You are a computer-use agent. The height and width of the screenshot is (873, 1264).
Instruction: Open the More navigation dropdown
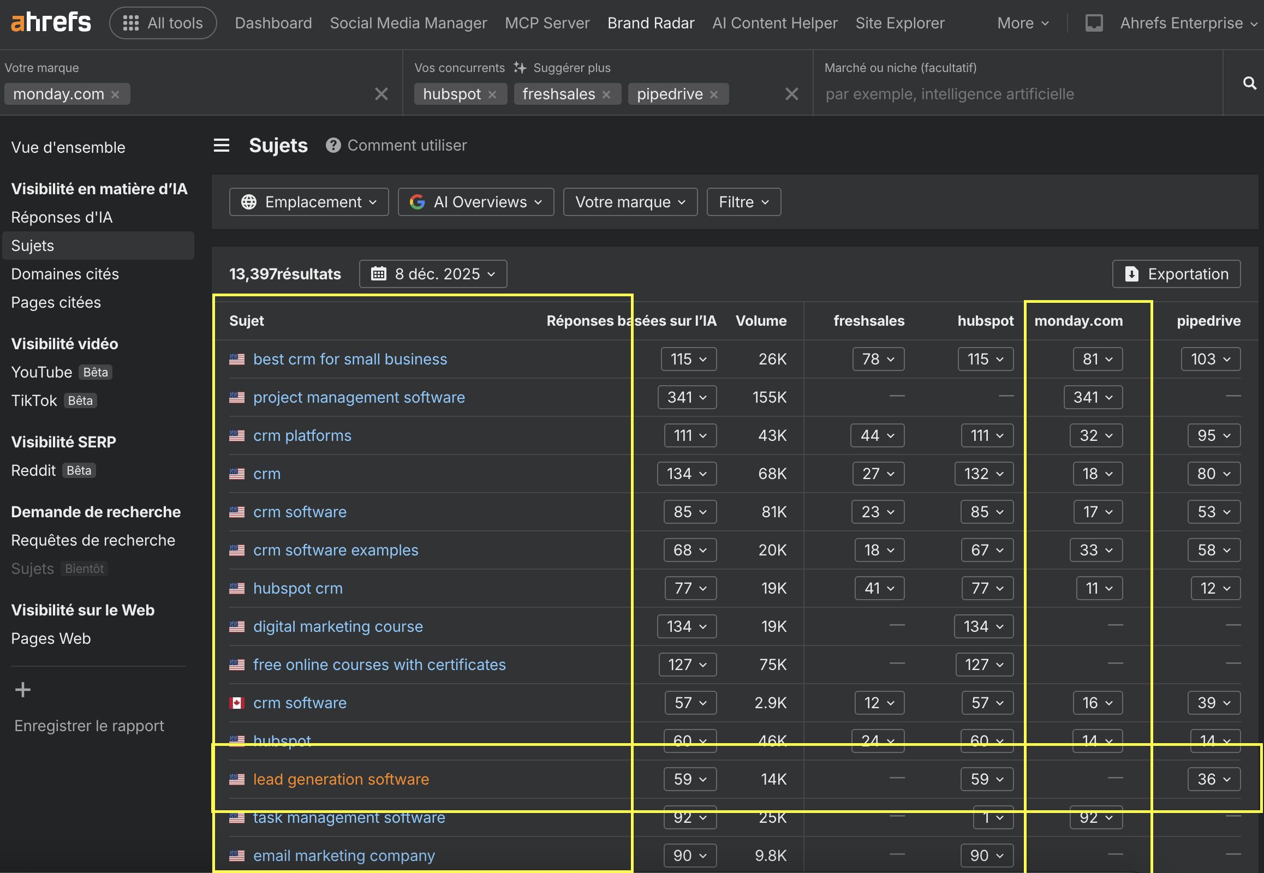coord(1022,22)
